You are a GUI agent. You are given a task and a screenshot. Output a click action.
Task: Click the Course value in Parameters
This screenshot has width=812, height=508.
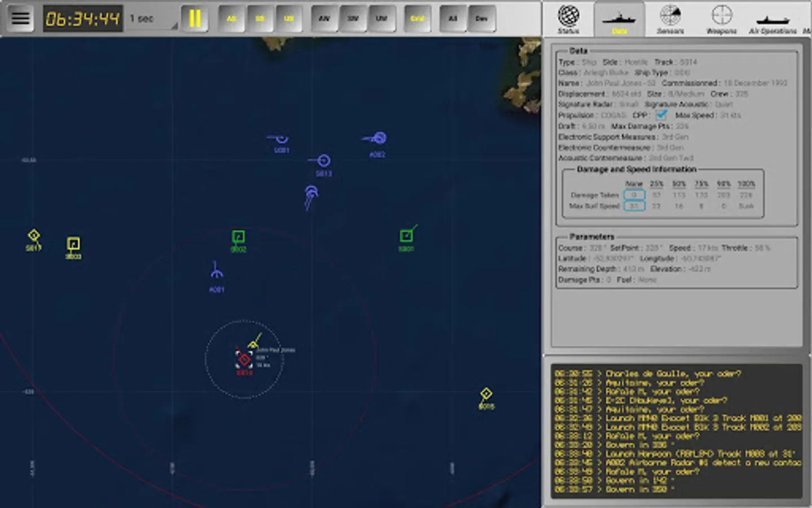click(x=595, y=248)
